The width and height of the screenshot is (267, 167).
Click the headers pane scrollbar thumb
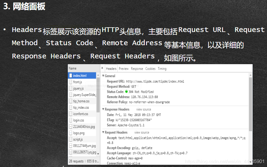(x=251, y=104)
